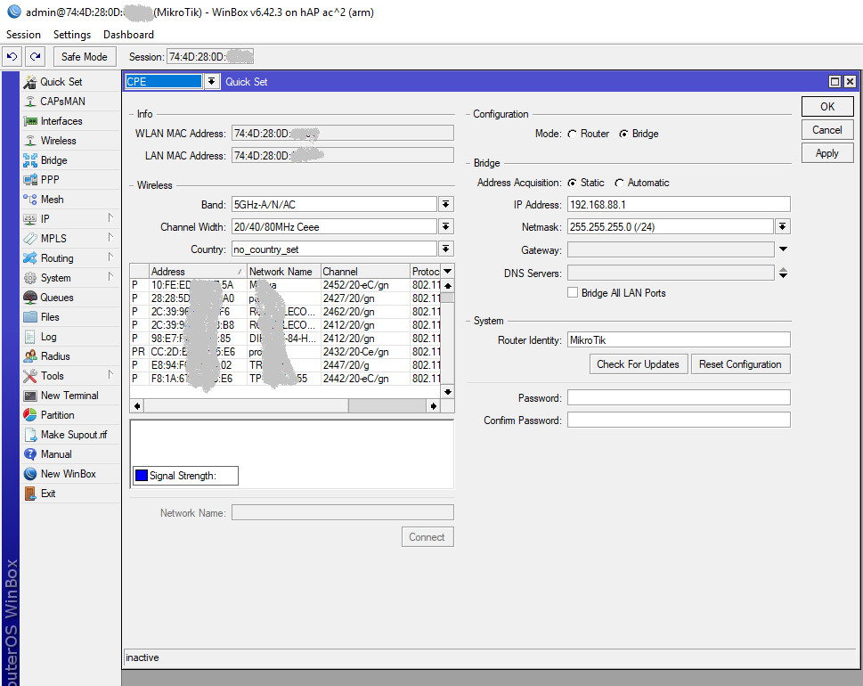
Task: Sort wireless list by Channel column
Action: click(x=365, y=272)
